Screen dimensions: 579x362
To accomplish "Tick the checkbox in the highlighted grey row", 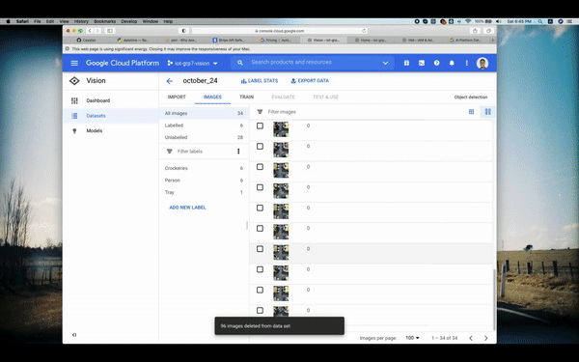I will click(260, 249).
